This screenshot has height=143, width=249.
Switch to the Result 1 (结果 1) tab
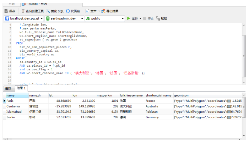[x=21, y=88]
